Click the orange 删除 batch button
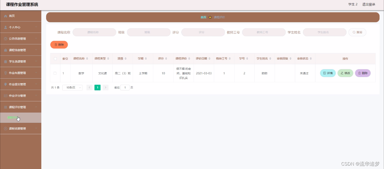Screen dimensions: 384x169 [x=59, y=45]
